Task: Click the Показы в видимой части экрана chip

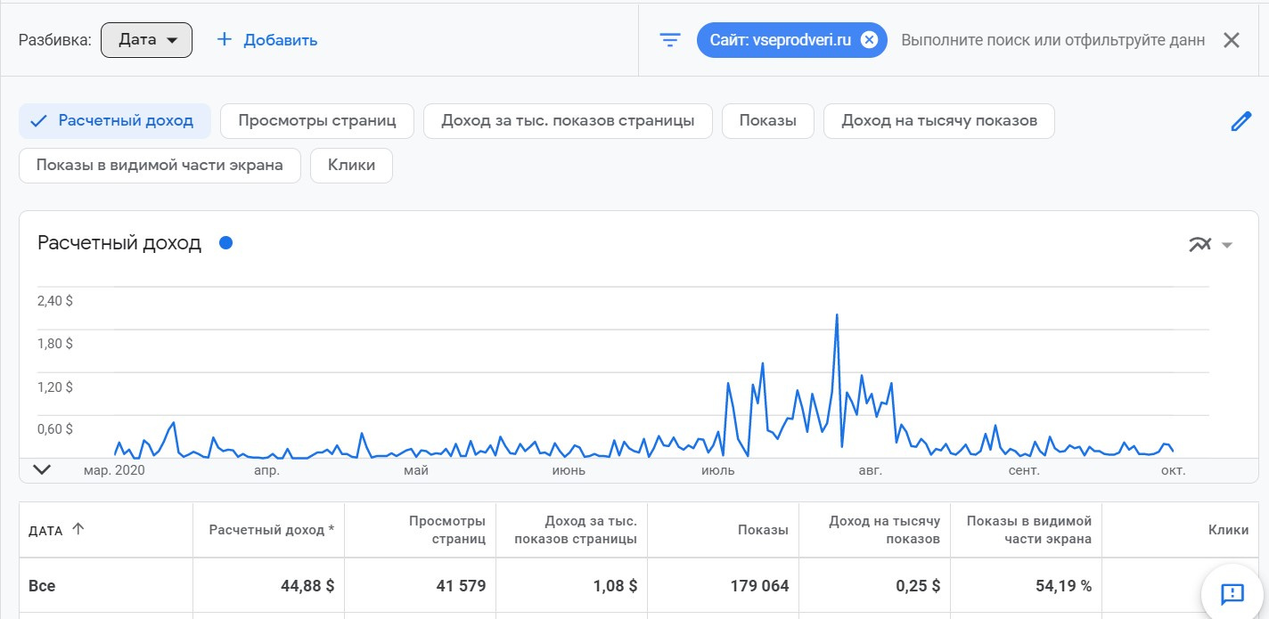Action: pos(160,165)
